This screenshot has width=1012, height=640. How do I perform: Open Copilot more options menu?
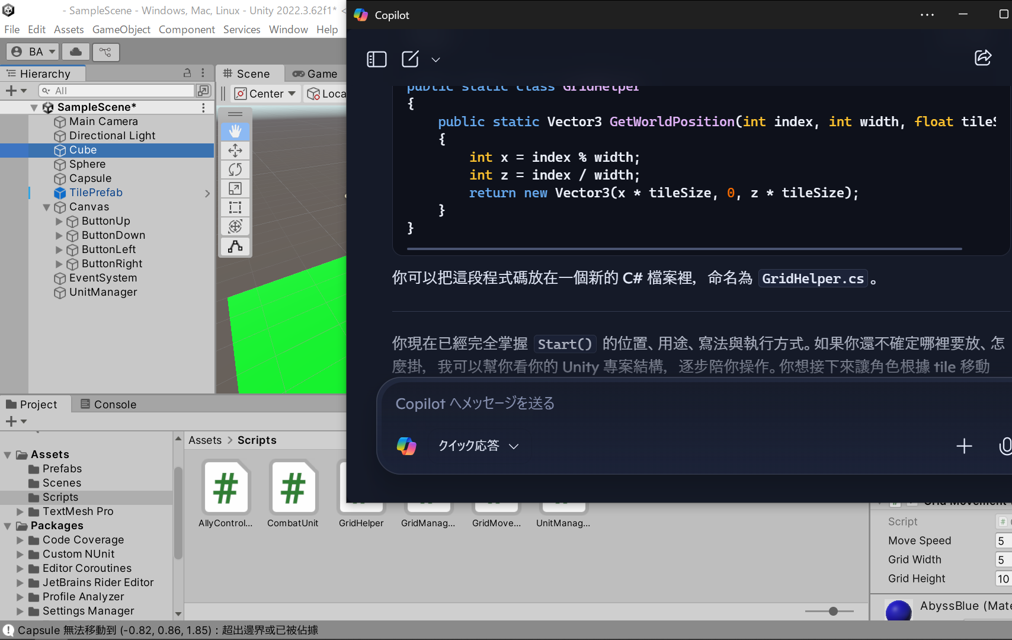point(927,15)
